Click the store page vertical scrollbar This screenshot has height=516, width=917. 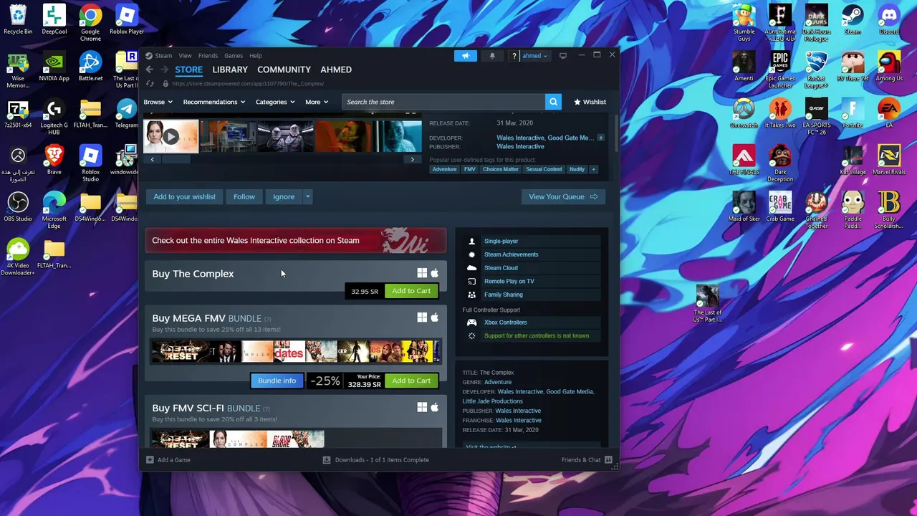[616, 133]
